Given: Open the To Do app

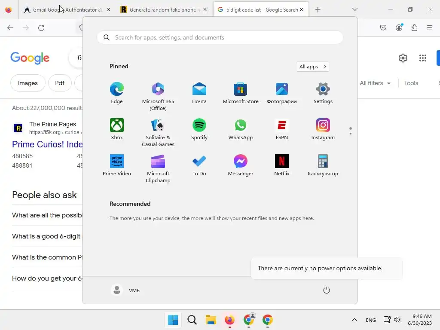Looking at the screenshot, I should (199, 165).
